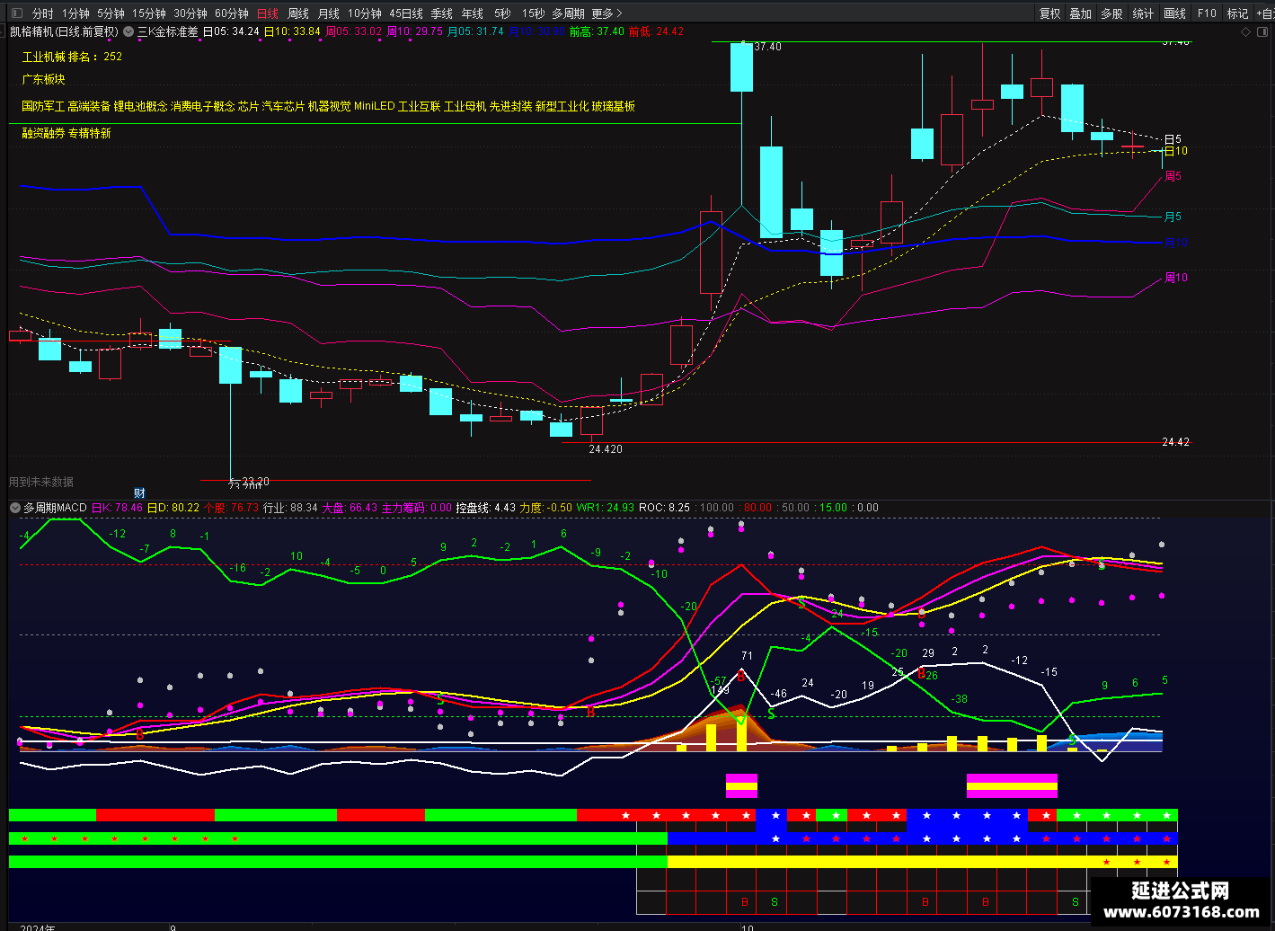
Task: Toggle the right side panel icon
Action: [x=1261, y=31]
